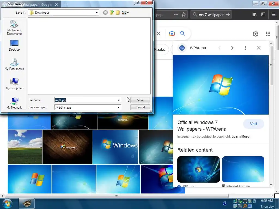This screenshot has width=279, height=209.
Task: Open the preview panel more options menu
Action: pyautogui.click(x=245, y=48)
